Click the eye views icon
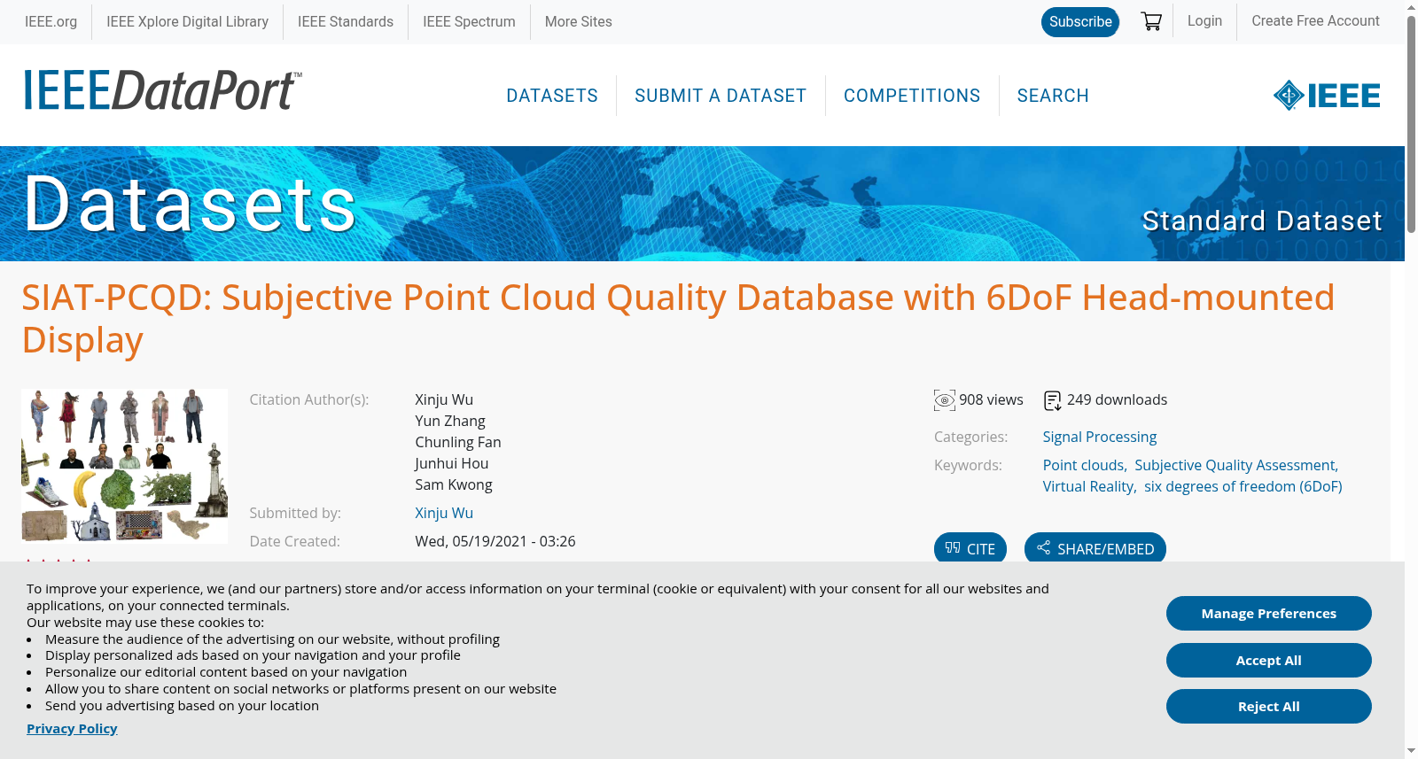Screen dimensions: 1418x759 [x=945, y=400]
